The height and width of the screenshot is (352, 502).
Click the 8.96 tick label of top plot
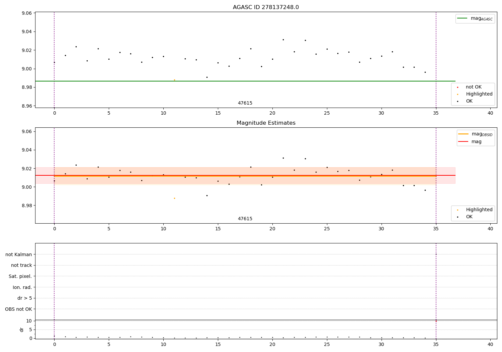(27, 106)
